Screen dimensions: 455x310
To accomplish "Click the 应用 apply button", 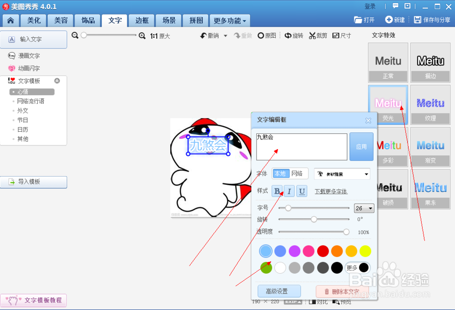I will (x=361, y=146).
